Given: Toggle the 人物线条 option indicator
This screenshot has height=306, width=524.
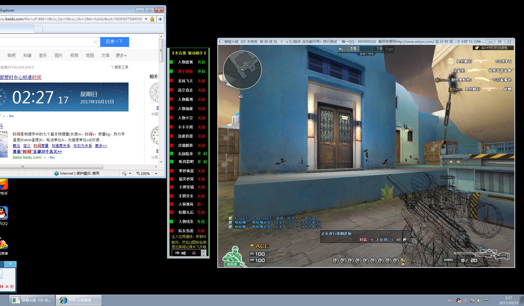Looking at the screenshot, I should pyautogui.click(x=171, y=221).
